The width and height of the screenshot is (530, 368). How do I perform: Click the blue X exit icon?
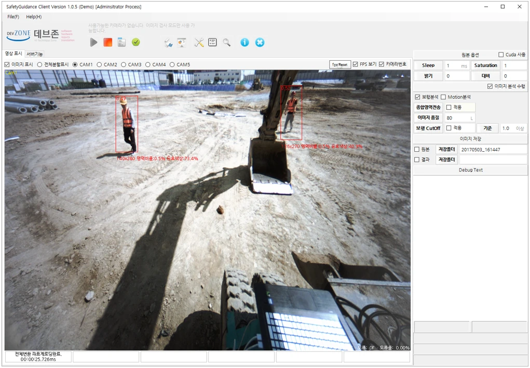260,42
